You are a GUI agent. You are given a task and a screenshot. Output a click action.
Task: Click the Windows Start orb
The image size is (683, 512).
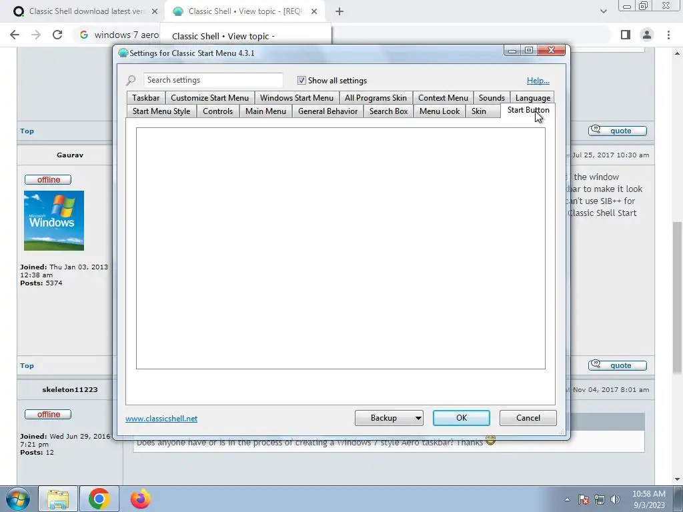[x=18, y=499]
